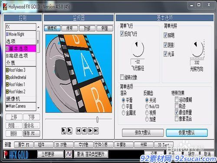Select 高级选项 in the tree
This screenshot has height=163, width=217.
click(21, 56)
